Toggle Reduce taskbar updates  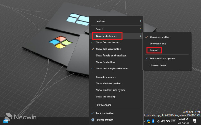click(167, 58)
